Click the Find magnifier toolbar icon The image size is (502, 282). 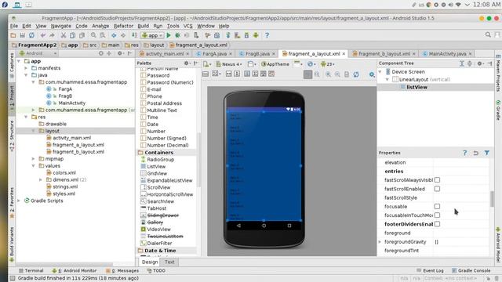(x=93, y=35)
